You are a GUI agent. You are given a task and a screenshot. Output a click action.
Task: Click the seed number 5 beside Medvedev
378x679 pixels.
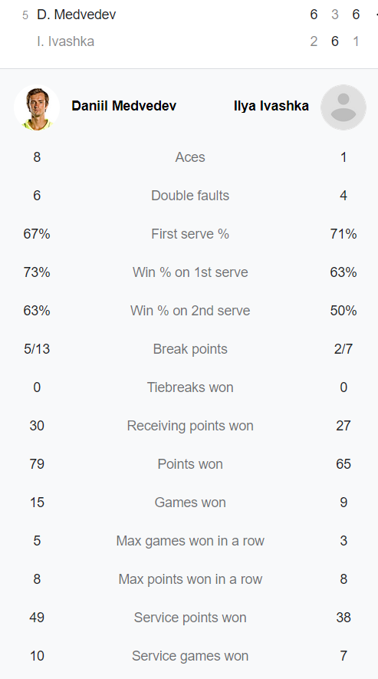(25, 15)
